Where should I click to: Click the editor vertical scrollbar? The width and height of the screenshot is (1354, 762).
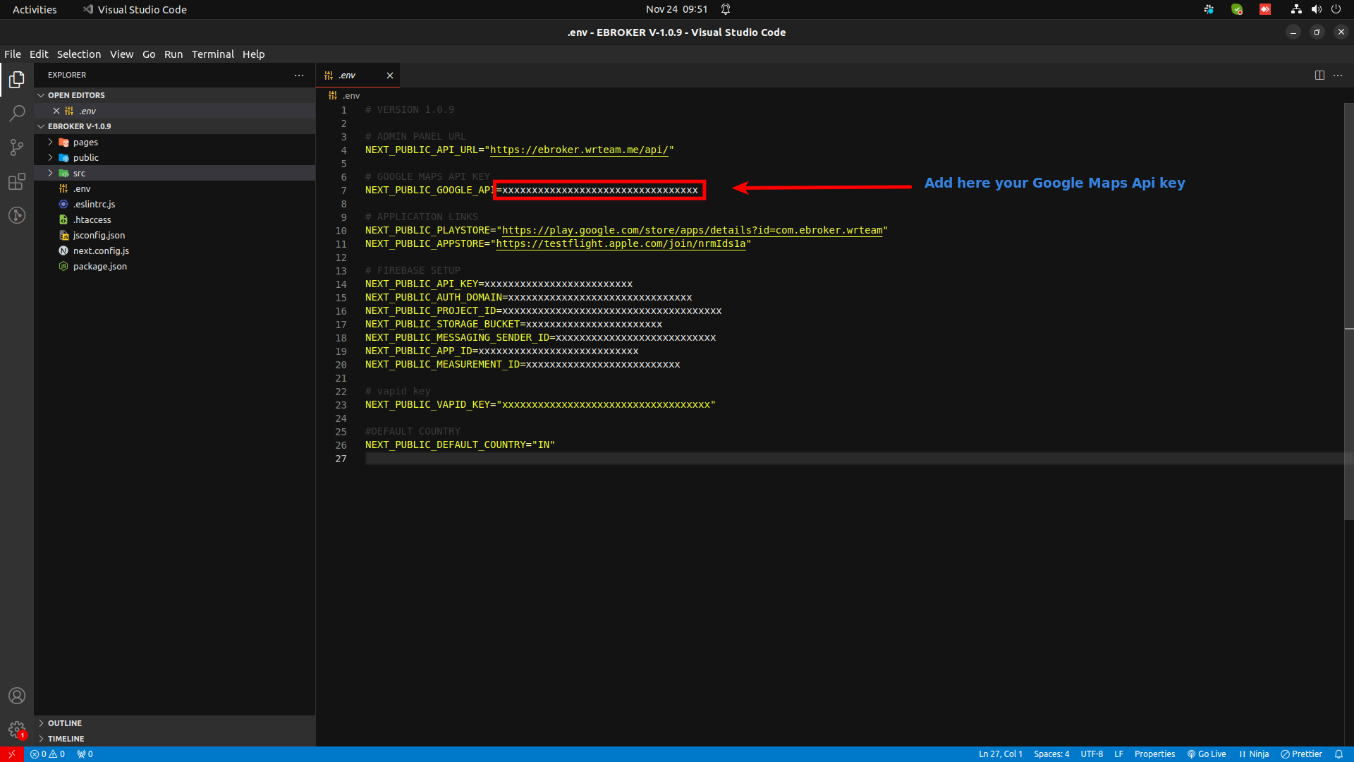pyautogui.click(x=1348, y=310)
